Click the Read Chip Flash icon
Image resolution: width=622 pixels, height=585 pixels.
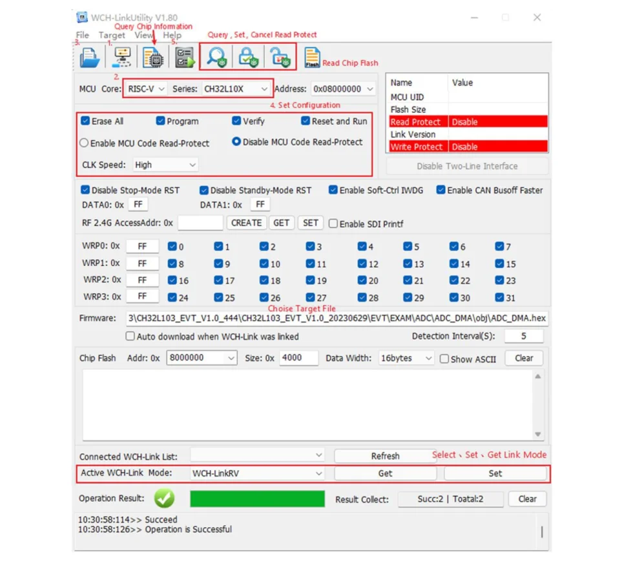pyautogui.click(x=312, y=58)
